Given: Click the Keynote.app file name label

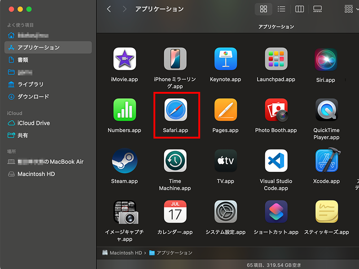Looking at the screenshot, I should click(226, 79).
